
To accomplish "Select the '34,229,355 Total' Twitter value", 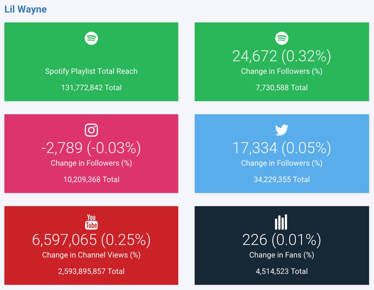I will click(x=282, y=180).
